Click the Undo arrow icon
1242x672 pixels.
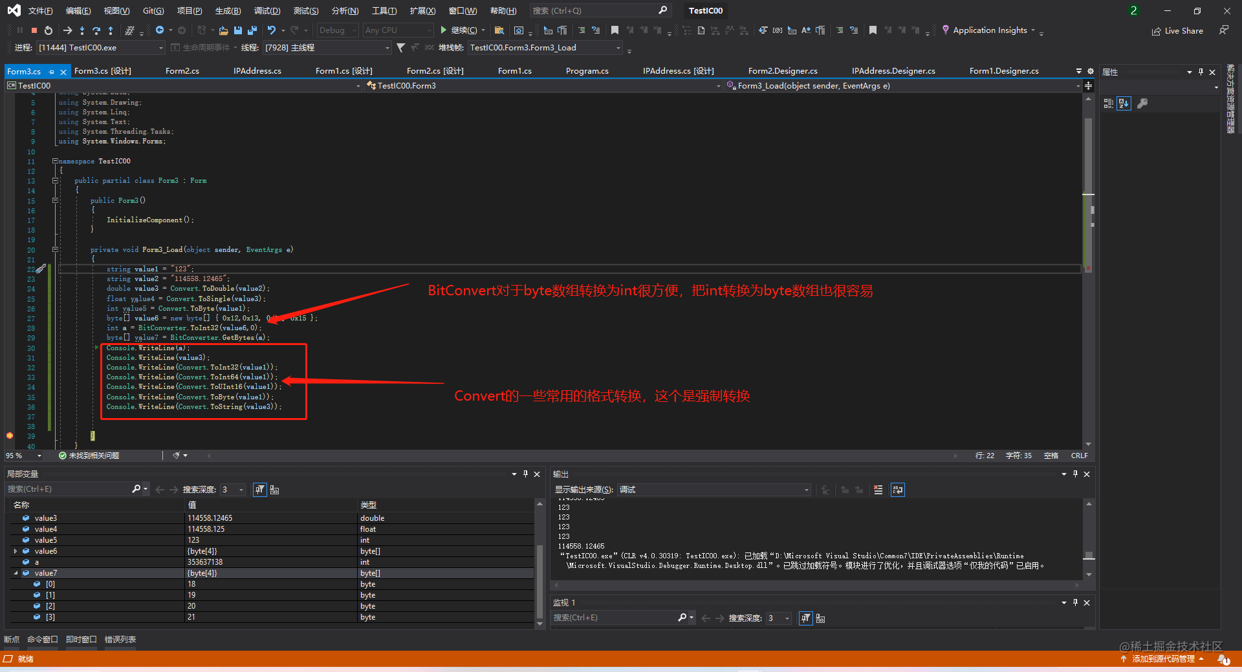272,30
